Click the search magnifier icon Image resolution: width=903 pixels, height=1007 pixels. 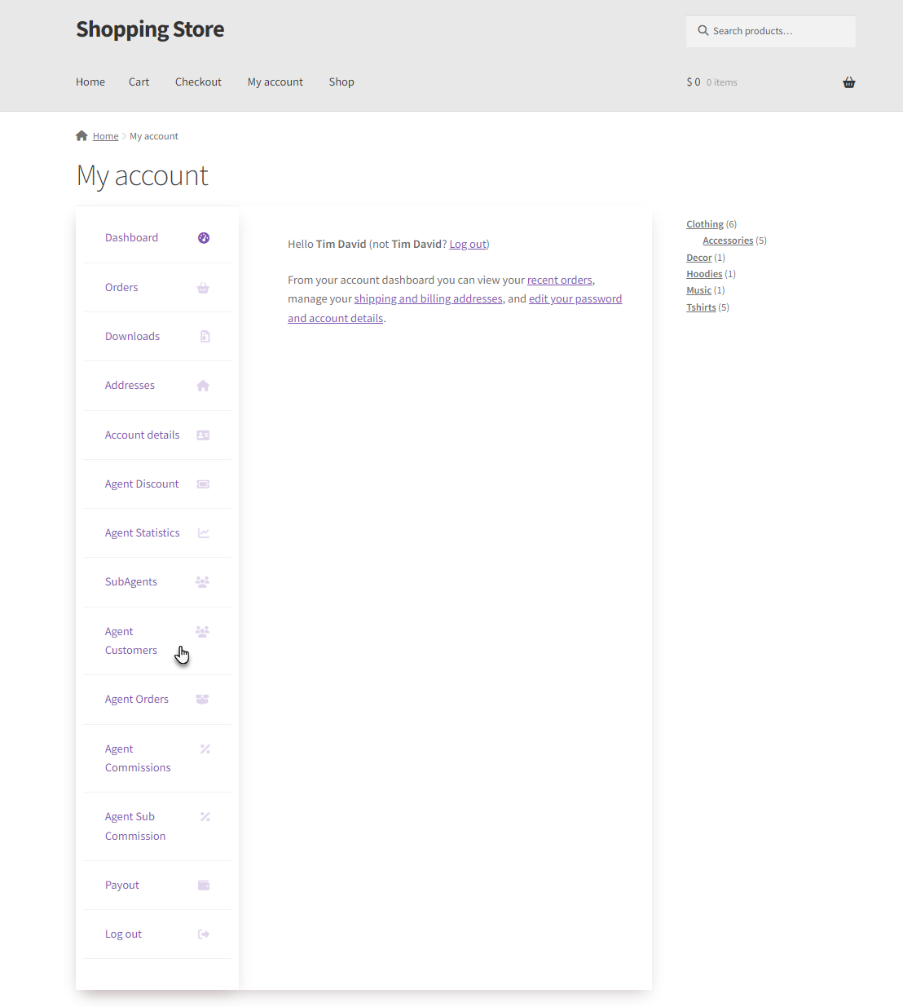(703, 31)
